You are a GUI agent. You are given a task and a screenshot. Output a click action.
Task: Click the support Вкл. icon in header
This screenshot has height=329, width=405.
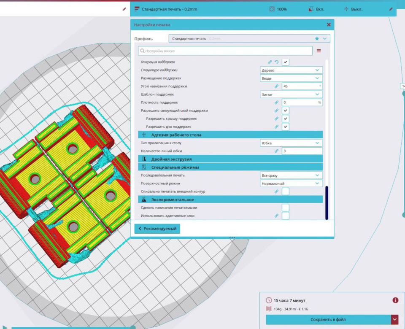[x=311, y=9]
